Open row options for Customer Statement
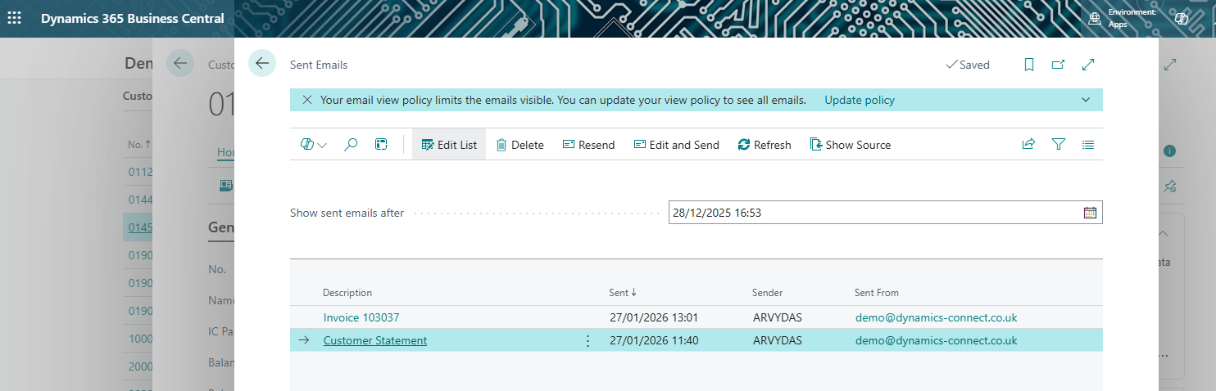The width and height of the screenshot is (1216, 391). (588, 340)
